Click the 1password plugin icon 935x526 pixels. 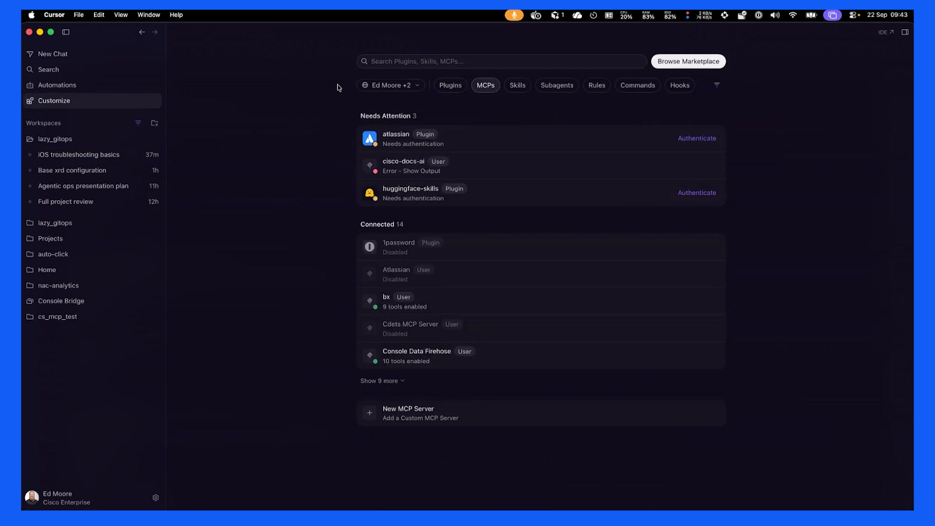[370, 247]
